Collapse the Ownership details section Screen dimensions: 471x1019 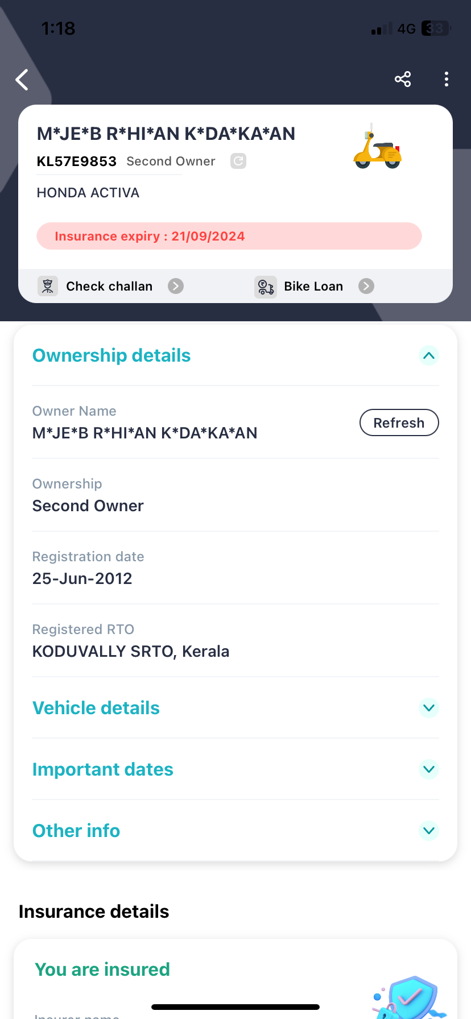[x=429, y=355]
